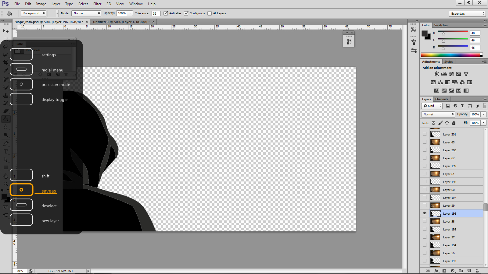Click the red R color slider
Viewport: 488px width, 274px height.
pyautogui.click(x=453, y=32)
